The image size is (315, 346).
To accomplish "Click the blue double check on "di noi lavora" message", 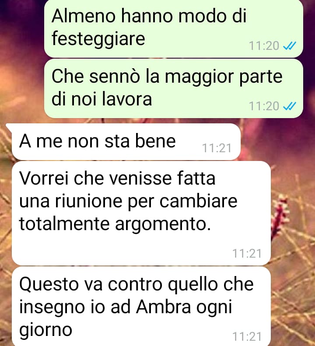I will [x=289, y=106].
